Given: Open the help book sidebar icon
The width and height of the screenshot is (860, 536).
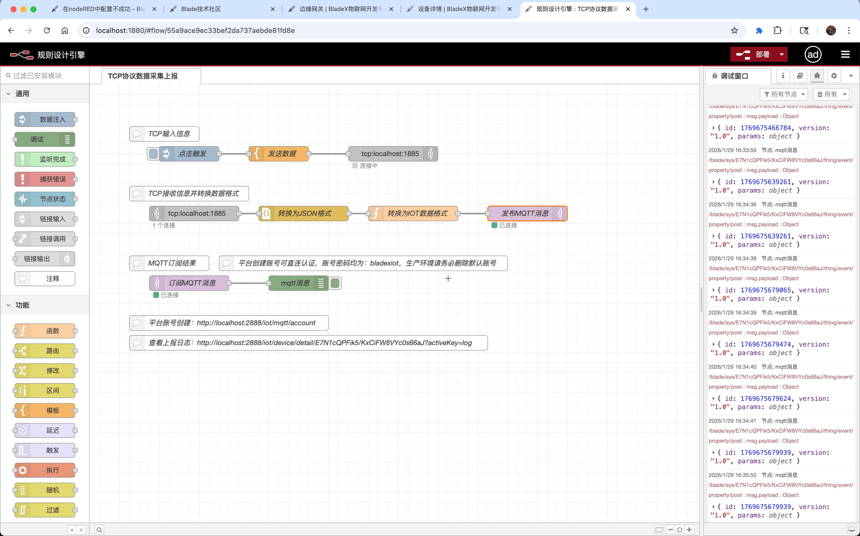Looking at the screenshot, I should 800,76.
